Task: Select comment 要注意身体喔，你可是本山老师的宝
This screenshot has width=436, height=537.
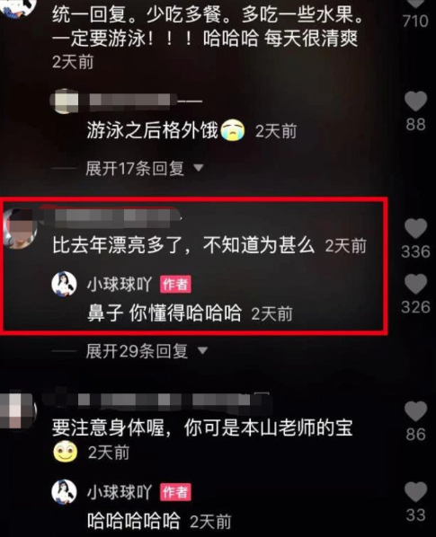Action: tap(202, 427)
